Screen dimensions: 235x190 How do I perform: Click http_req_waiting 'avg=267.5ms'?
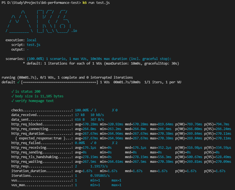click(x=85, y=162)
